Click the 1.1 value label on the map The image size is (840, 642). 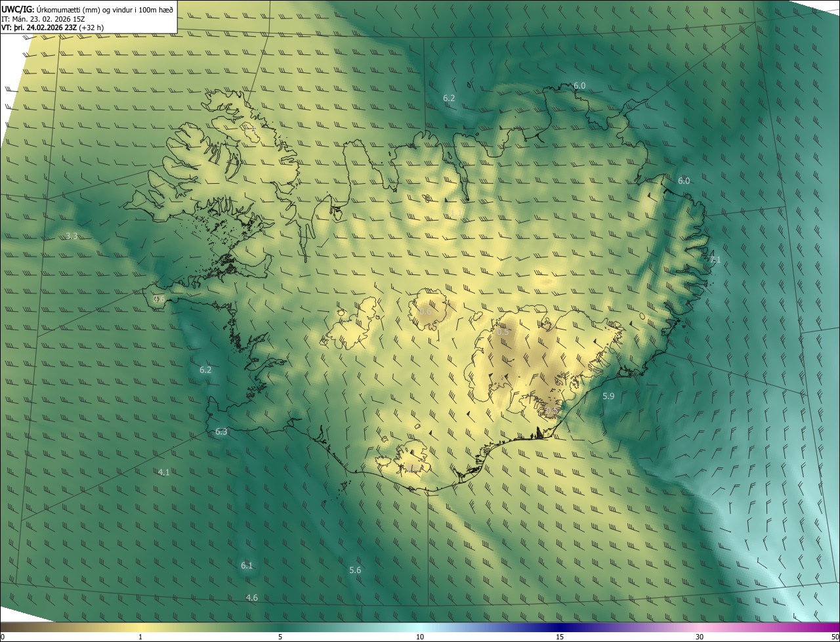[x=455, y=214]
